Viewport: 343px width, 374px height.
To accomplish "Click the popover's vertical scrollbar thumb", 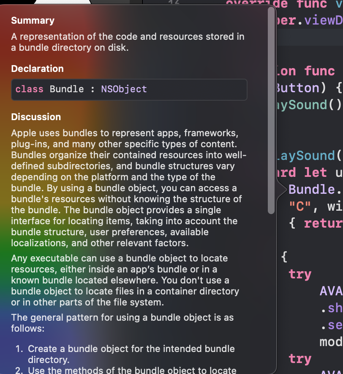I will pos(271,110).
